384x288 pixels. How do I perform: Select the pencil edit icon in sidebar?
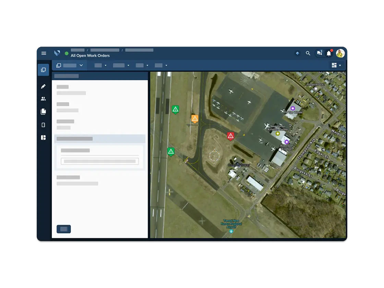click(x=43, y=86)
